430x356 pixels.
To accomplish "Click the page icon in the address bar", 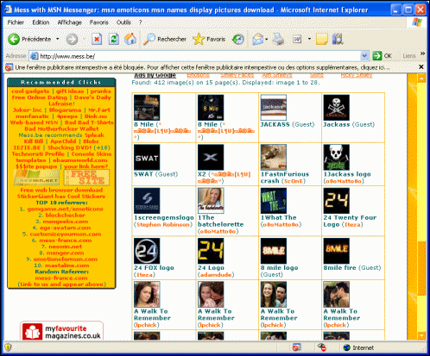I will click(x=35, y=56).
